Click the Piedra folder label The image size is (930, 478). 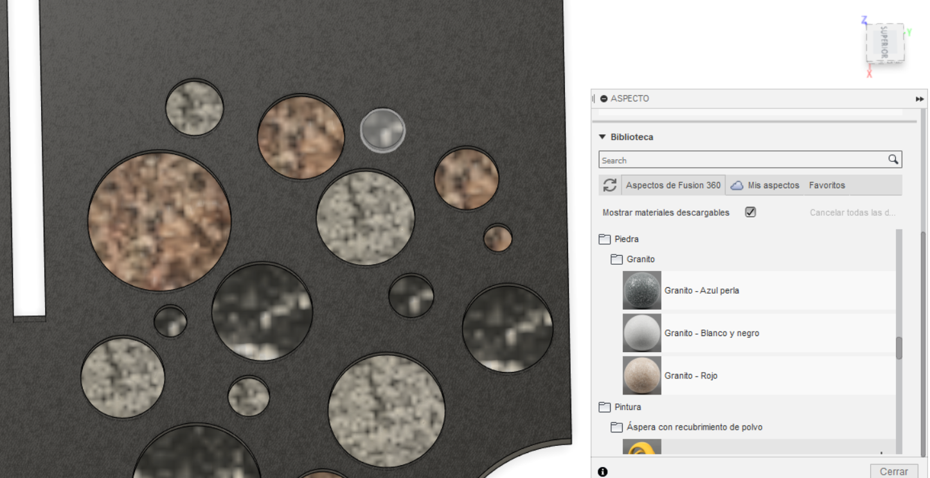click(627, 239)
